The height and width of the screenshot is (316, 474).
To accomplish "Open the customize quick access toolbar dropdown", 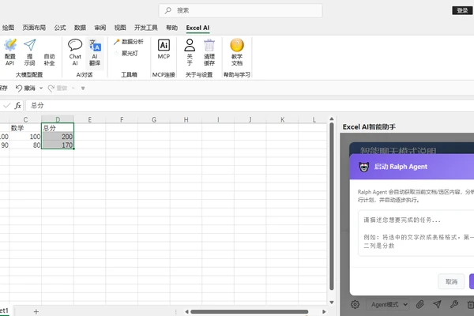I will (83, 88).
